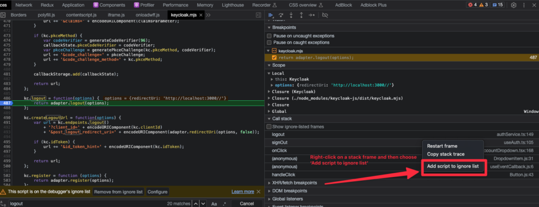This screenshot has height=207, width=539.
Task: Step over next function call
Action: (x=281, y=15)
